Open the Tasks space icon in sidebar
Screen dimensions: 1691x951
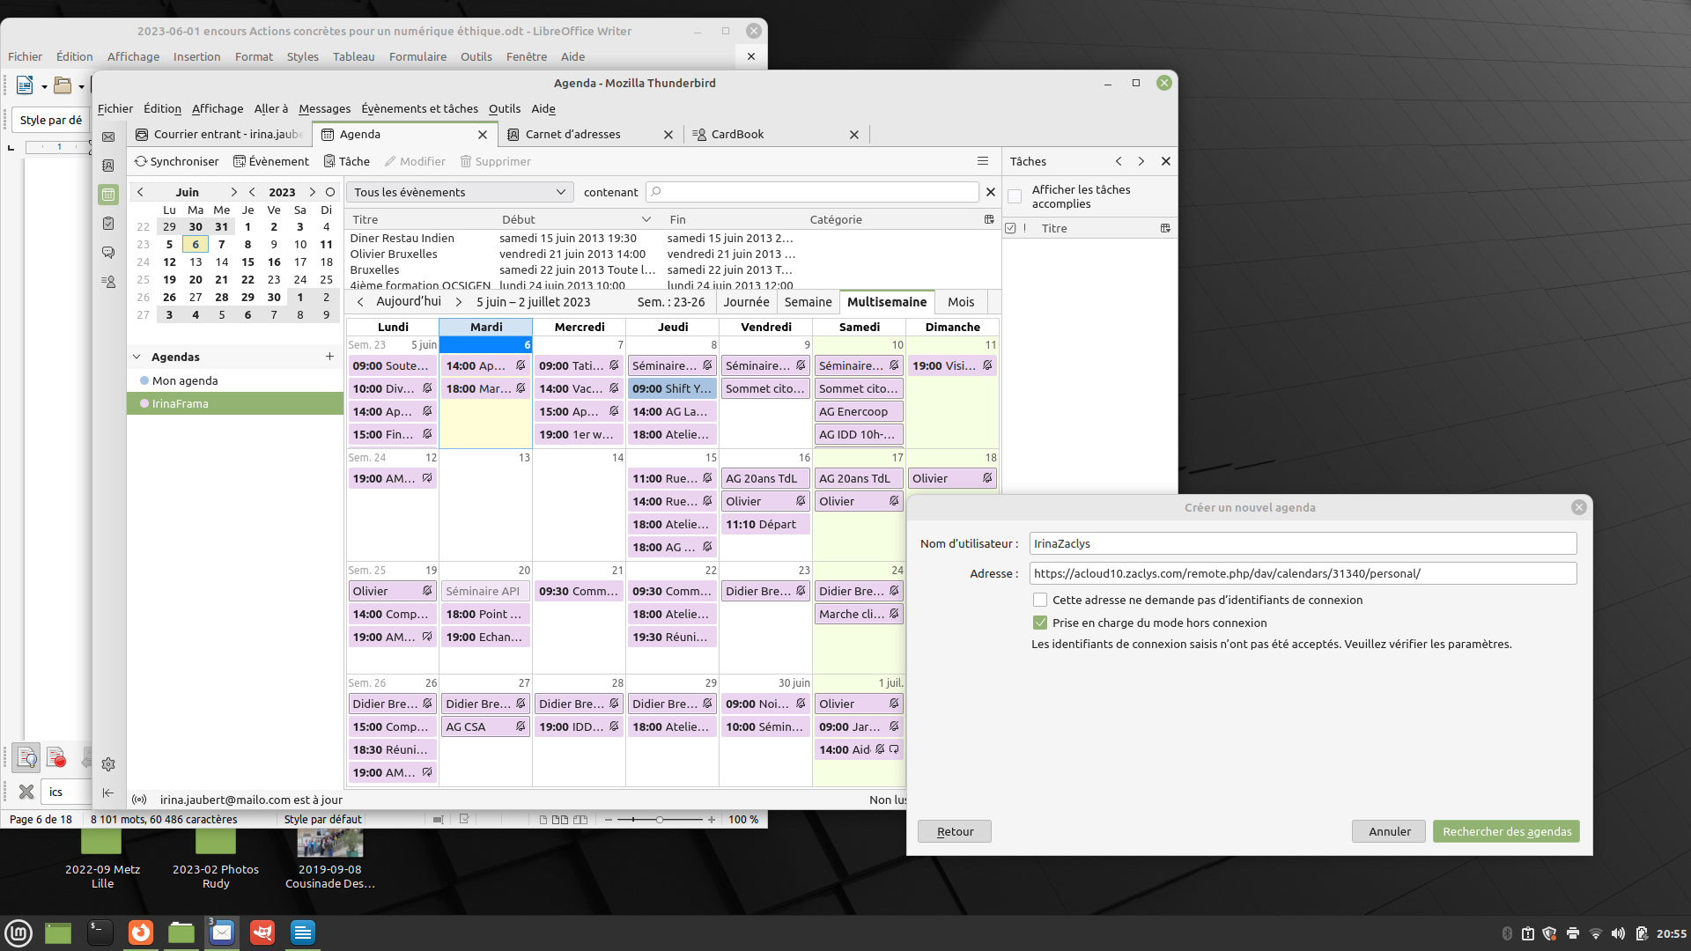[108, 224]
